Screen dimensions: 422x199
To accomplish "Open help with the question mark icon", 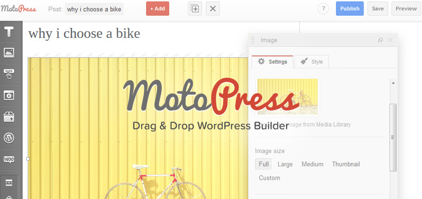I will (323, 8).
